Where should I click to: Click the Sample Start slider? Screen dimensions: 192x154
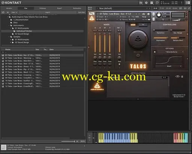(x=178, y=38)
